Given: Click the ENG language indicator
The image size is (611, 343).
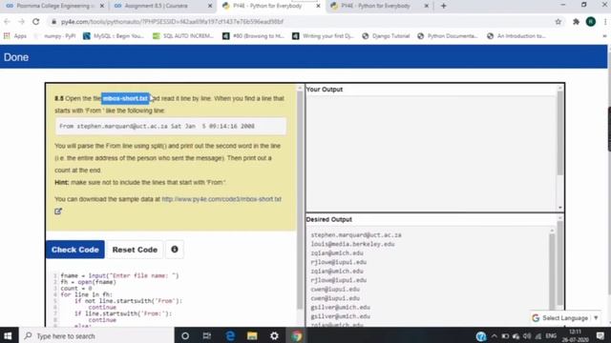Looking at the screenshot, I should pos(551,336).
